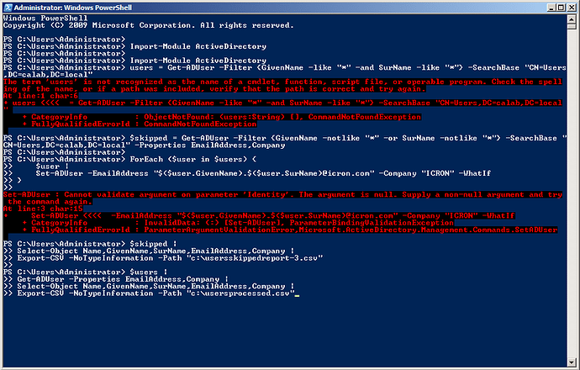Click the cursor after usersprocessed.csv

pos(297,294)
